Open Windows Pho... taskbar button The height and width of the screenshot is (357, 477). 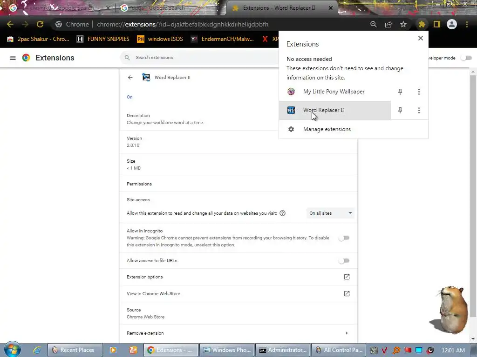pos(227,350)
